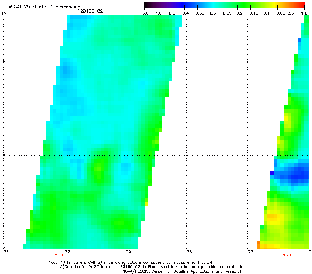Click the color bar label -0.15
This screenshot has height=274, width=312.
(x=252, y=13)
